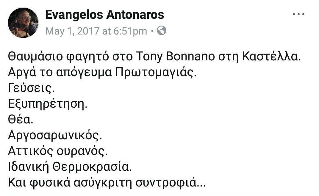This screenshot has width=319, height=196.
Task: Click the line reading "Γεύσεις."
Action: click(32, 89)
